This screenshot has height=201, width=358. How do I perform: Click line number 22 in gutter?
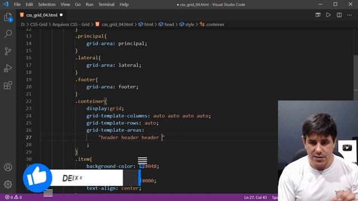coord(29,101)
